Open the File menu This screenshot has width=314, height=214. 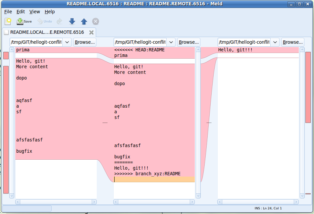pyautogui.click(x=8, y=12)
